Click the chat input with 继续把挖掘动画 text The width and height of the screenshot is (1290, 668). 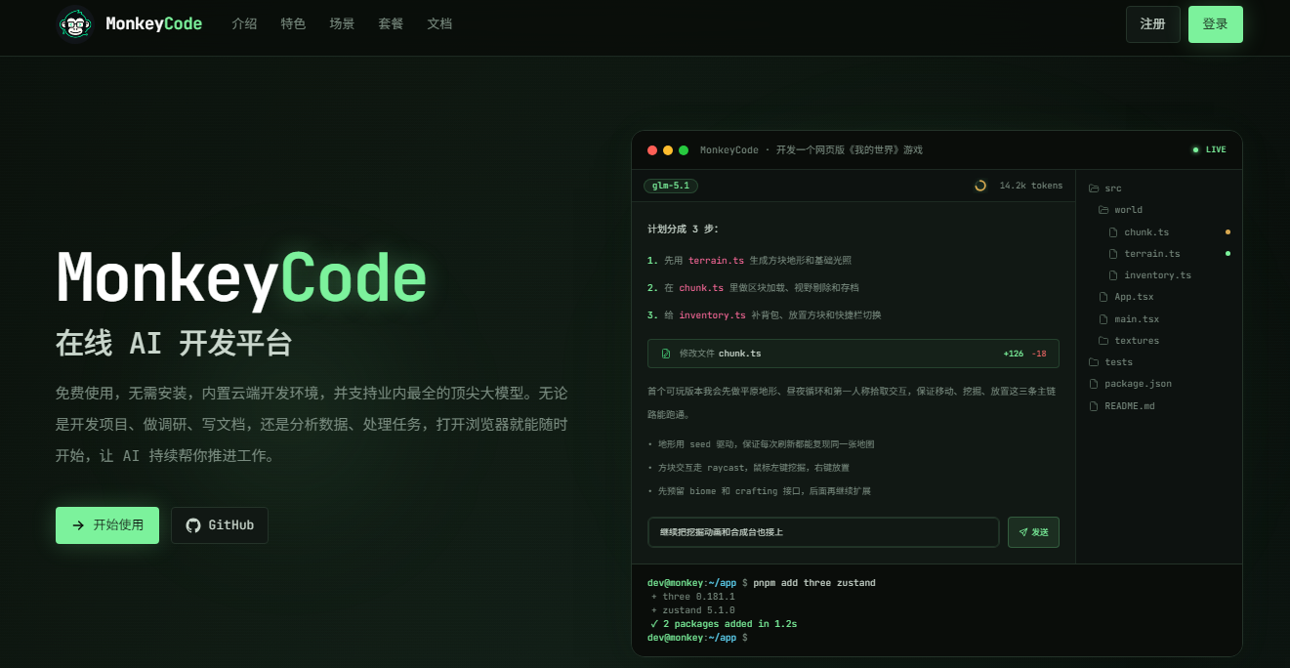point(823,532)
